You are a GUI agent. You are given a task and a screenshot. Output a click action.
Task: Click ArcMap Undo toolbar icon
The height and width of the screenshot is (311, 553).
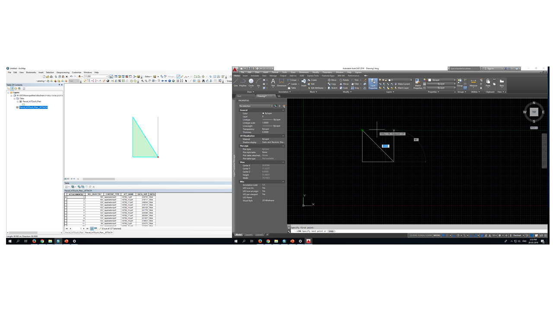tap(70, 76)
